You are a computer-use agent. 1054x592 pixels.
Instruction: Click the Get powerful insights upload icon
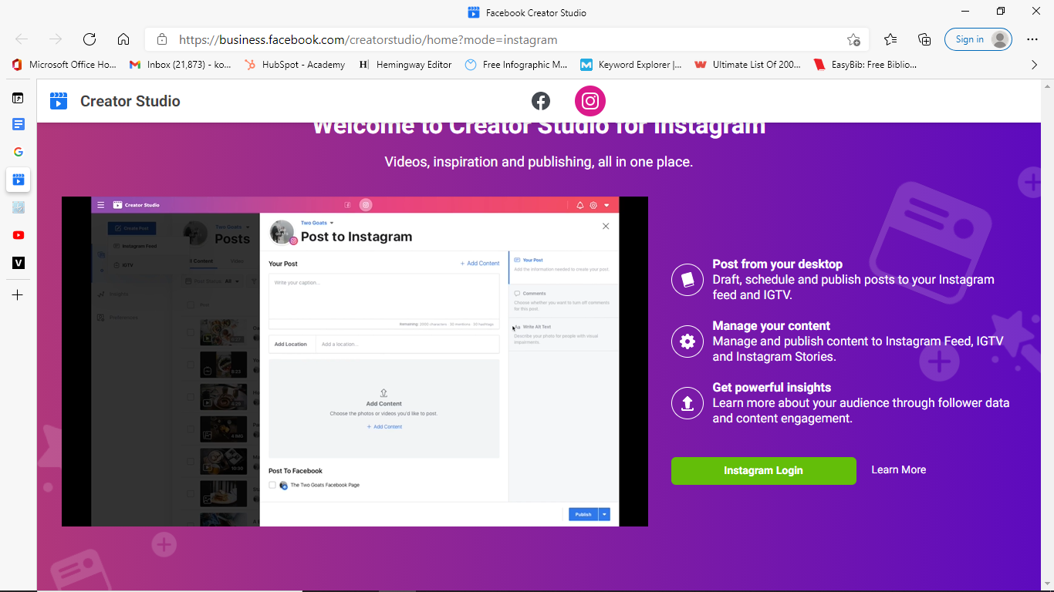click(x=687, y=402)
